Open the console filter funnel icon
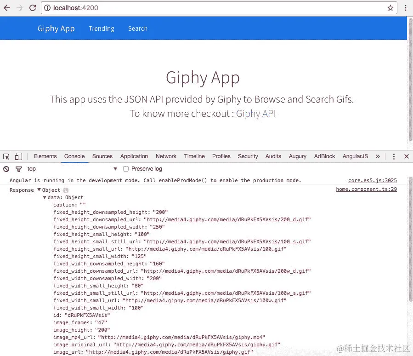 click(19, 169)
